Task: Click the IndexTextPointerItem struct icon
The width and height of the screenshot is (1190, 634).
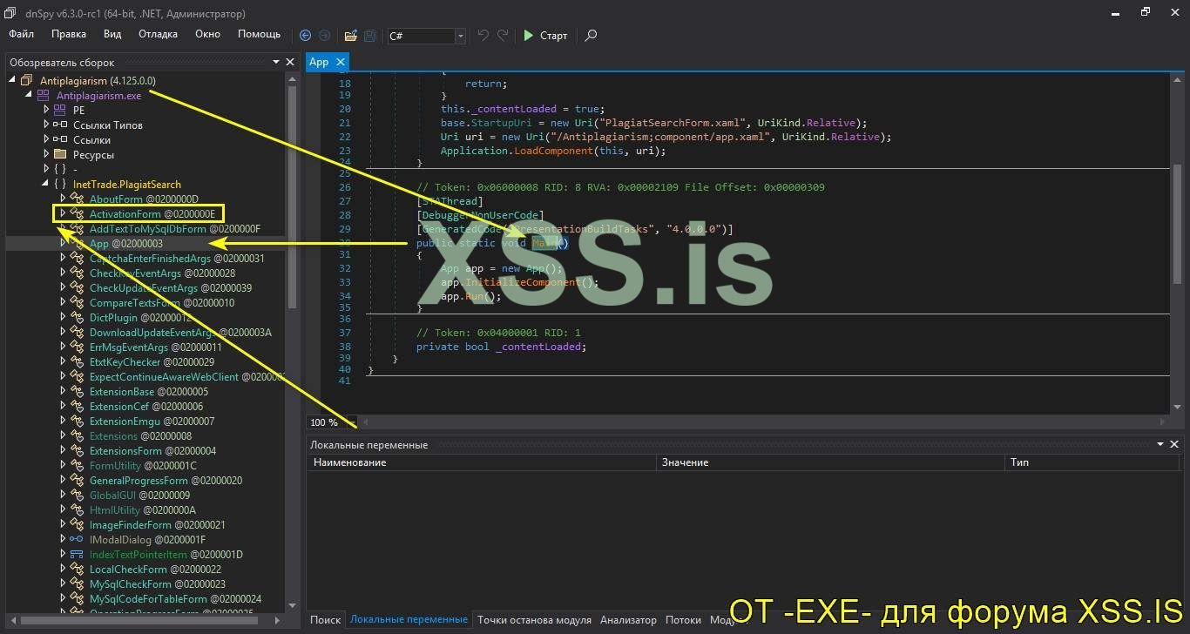Action: pyautogui.click(x=77, y=555)
